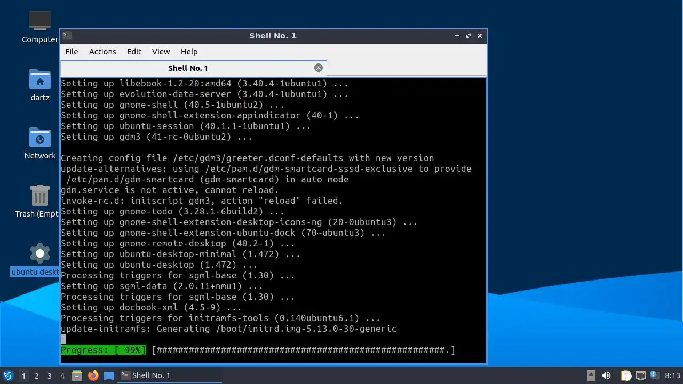The width and height of the screenshot is (683, 384).
Task: Minimize the Shell No. 1 window
Action: pos(457,36)
